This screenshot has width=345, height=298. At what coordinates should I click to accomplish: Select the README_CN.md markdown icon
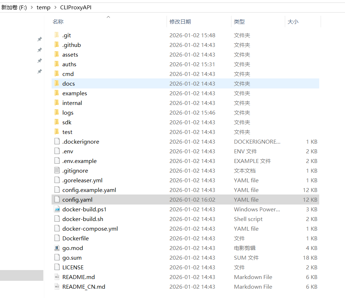click(57, 287)
